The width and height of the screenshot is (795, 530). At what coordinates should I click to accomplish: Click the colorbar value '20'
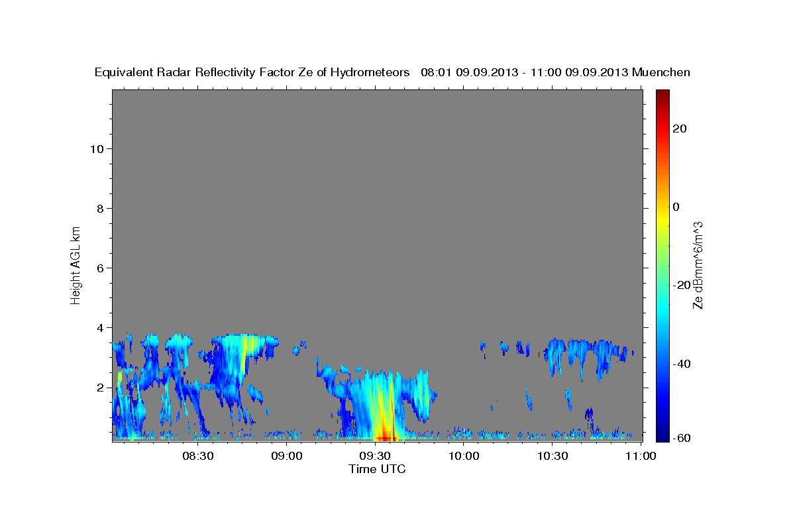pos(680,129)
